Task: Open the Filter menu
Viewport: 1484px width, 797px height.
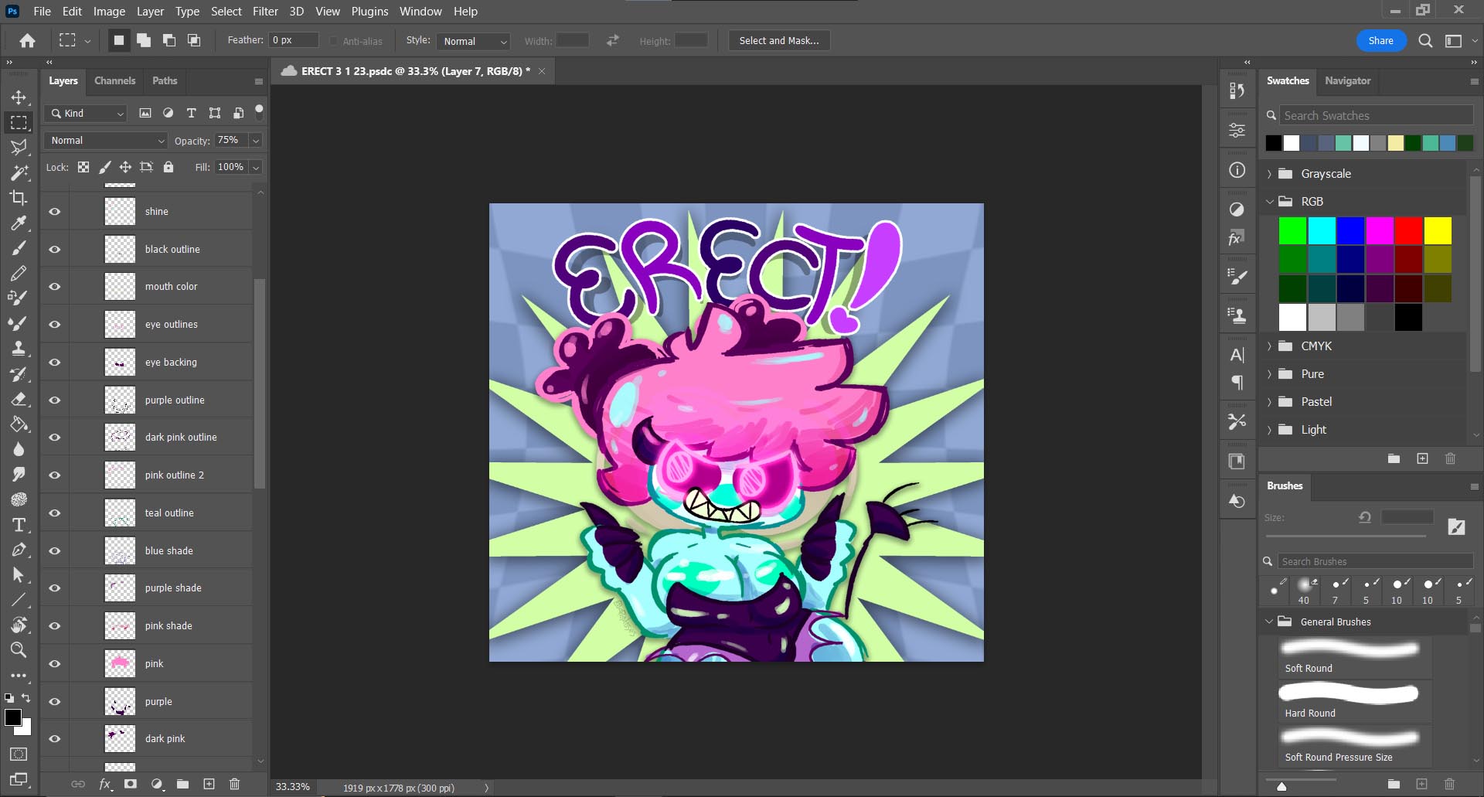Action: coord(265,12)
